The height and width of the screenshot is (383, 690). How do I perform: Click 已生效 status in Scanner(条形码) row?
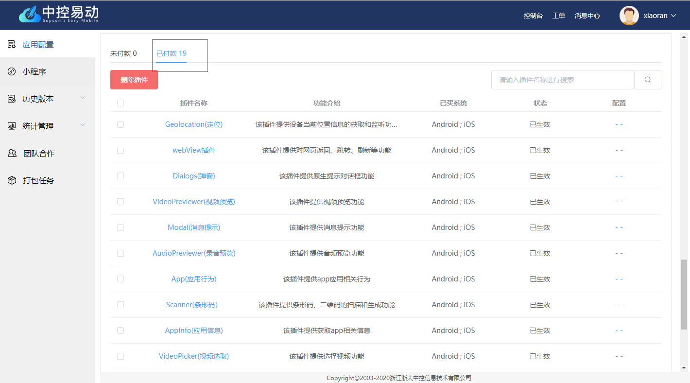point(540,305)
